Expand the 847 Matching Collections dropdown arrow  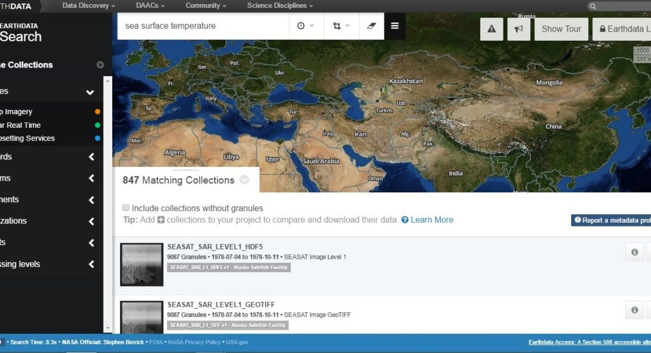click(x=244, y=180)
